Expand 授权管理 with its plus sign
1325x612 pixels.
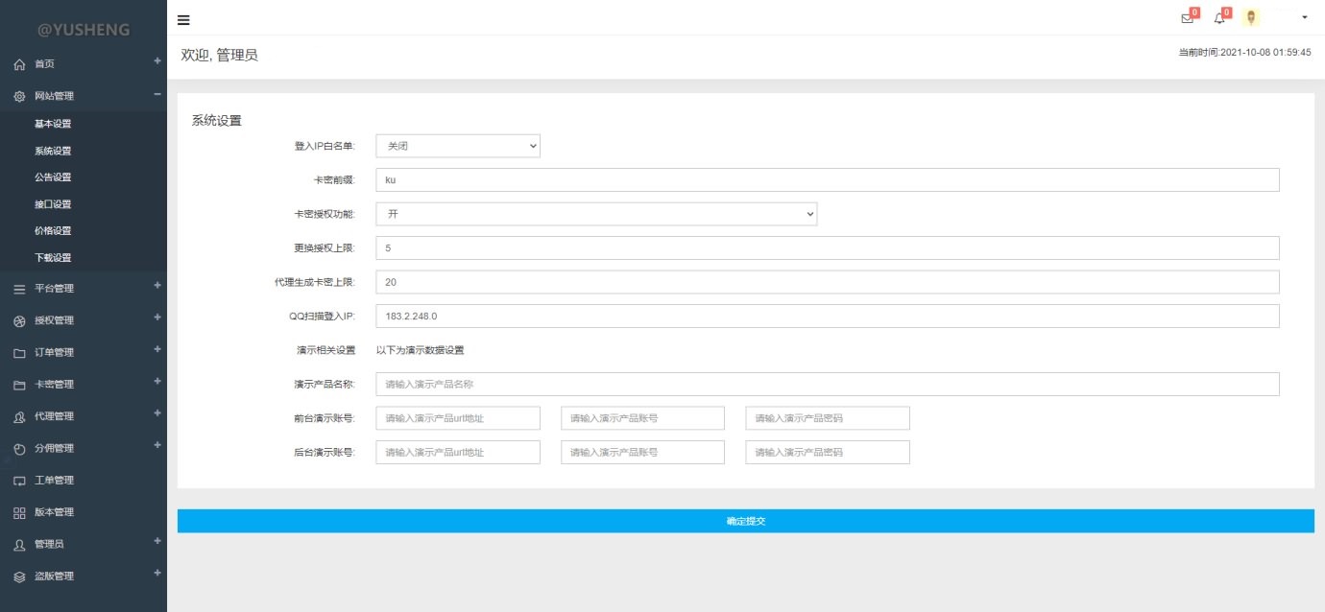click(157, 318)
